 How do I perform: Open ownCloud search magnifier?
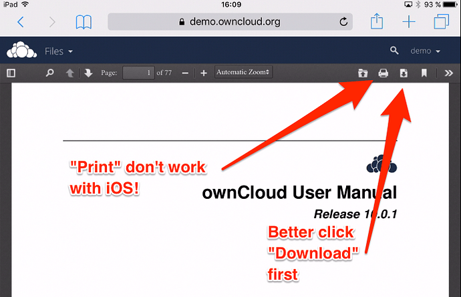(394, 51)
